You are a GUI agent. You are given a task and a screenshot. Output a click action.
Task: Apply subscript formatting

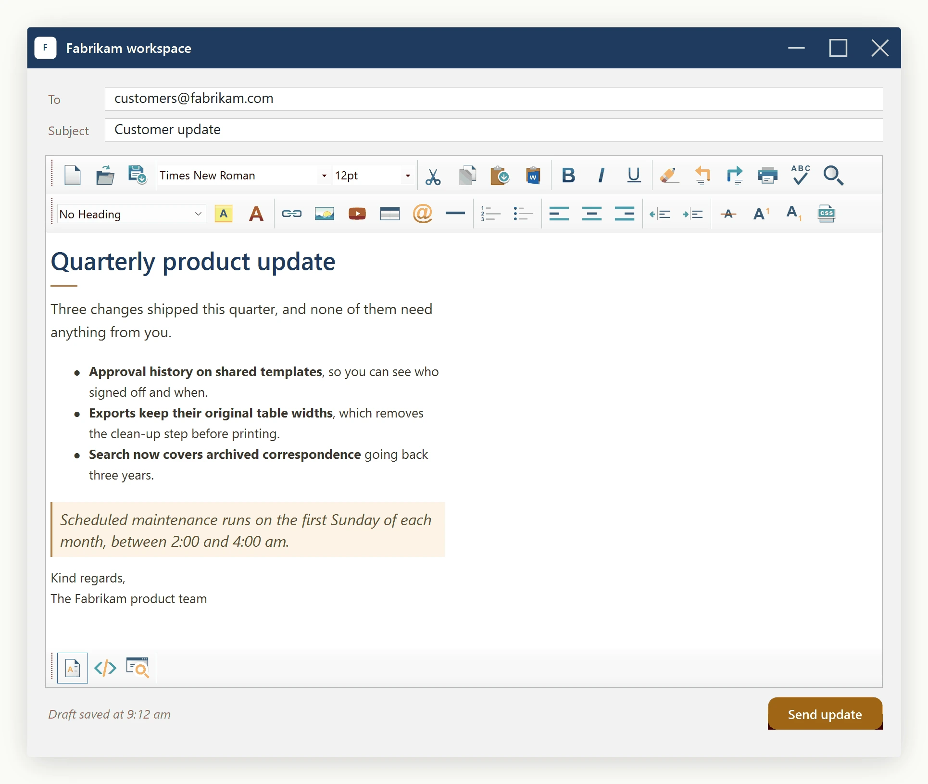point(794,214)
